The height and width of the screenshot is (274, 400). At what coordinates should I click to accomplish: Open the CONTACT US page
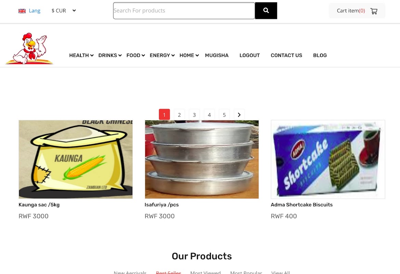(286, 55)
